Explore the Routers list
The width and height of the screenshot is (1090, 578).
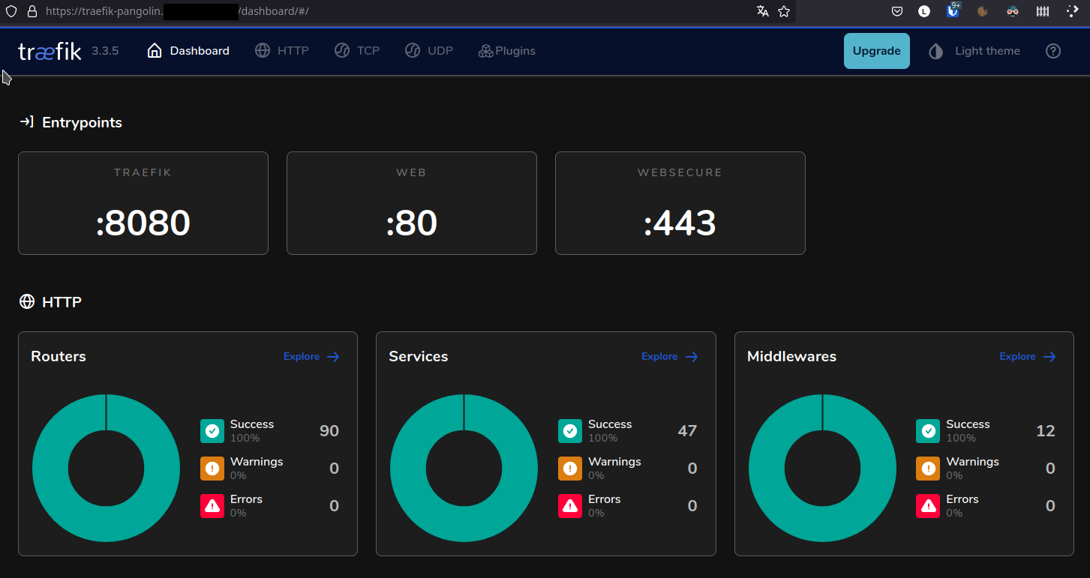[311, 356]
